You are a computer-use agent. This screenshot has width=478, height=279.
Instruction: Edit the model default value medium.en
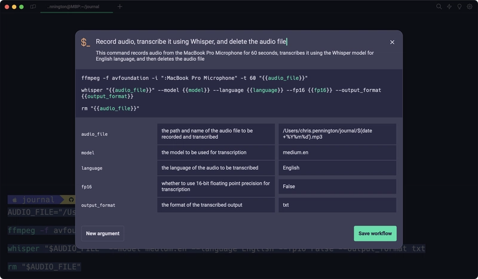point(337,152)
